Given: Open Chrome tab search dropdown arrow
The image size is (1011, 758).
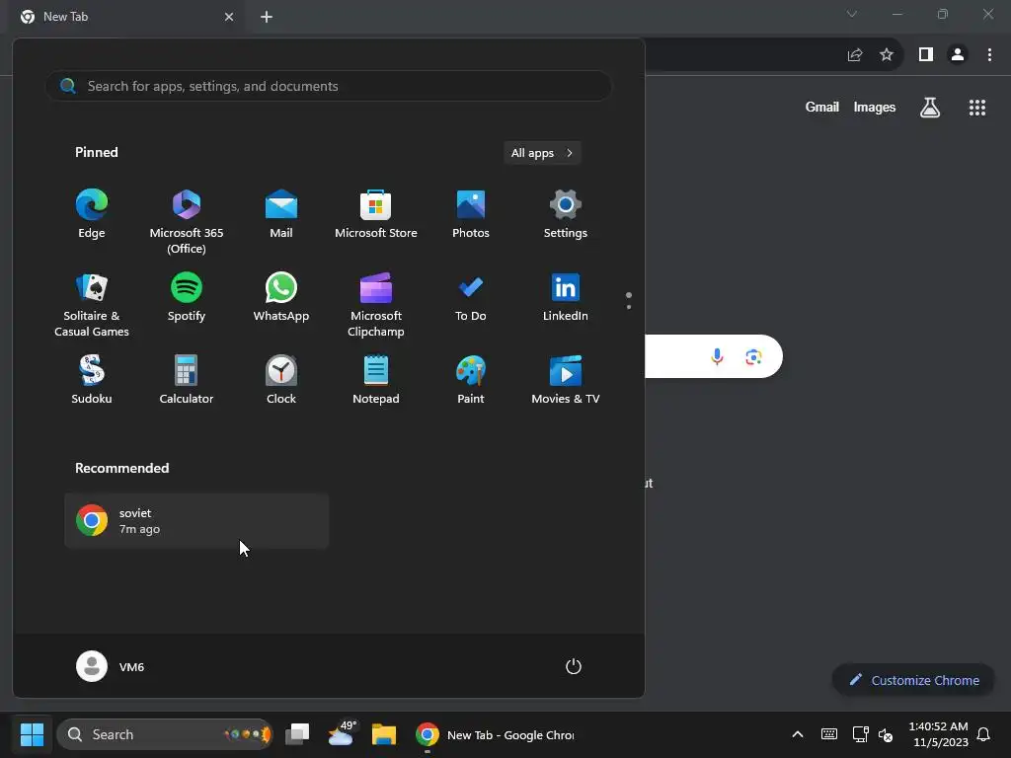Looking at the screenshot, I should [852, 14].
